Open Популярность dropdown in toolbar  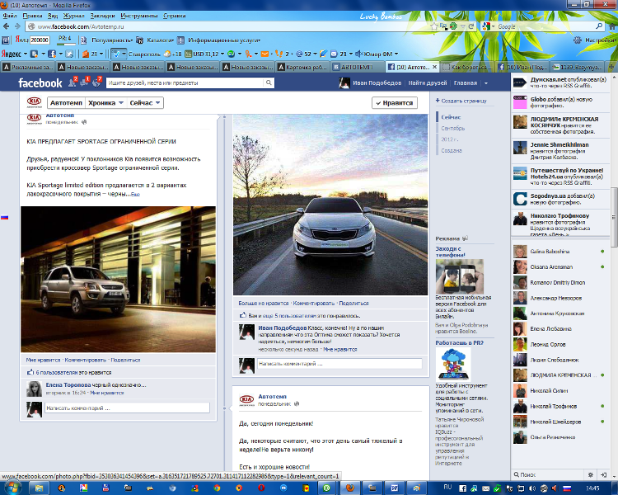[112, 40]
